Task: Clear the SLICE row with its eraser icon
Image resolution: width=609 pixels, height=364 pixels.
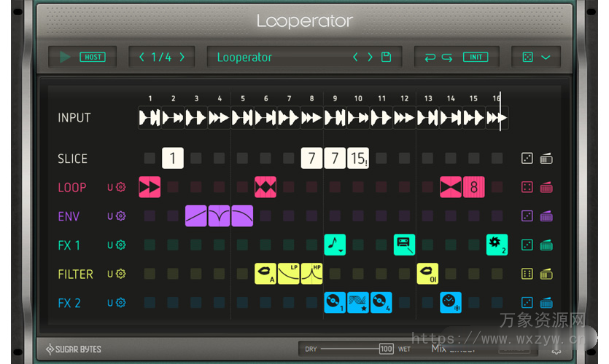Action: coord(546,158)
